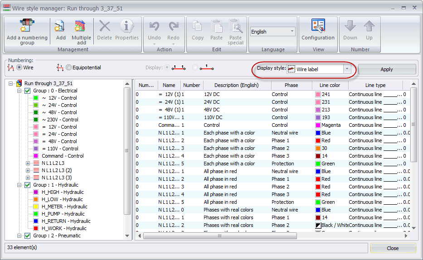The image size is (423, 260).
Task: Click the Close button
Action: tap(393, 248)
